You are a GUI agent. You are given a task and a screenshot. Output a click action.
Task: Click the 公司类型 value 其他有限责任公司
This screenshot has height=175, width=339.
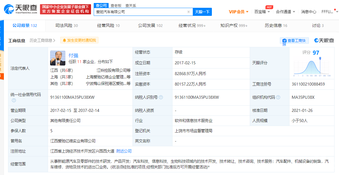coord(65,121)
